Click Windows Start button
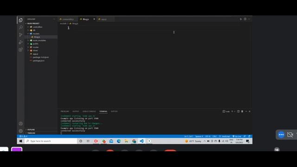The image size is (297, 167). coord(20,141)
